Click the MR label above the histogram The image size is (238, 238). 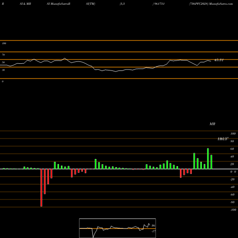(x=212, y=124)
